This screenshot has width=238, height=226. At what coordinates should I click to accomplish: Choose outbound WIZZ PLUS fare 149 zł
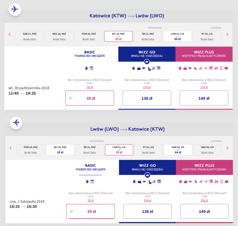click(204, 98)
